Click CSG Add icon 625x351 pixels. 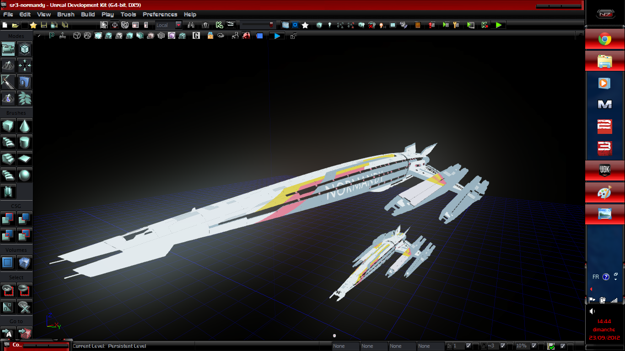point(8,218)
